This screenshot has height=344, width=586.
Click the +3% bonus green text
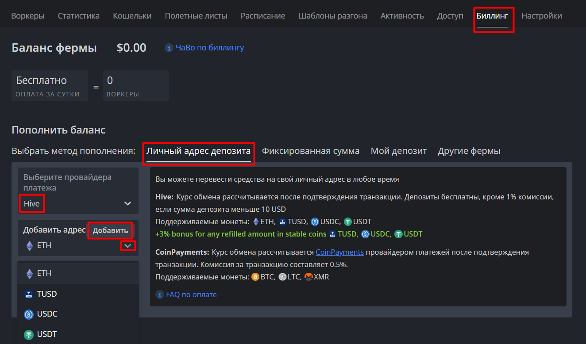coord(241,234)
